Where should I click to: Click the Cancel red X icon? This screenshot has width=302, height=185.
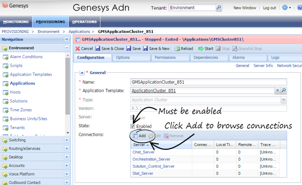78,49
